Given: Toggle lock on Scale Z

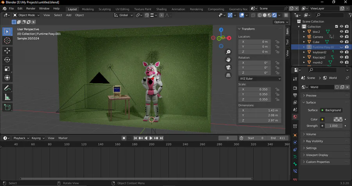Looking at the screenshot, I should (277, 99).
